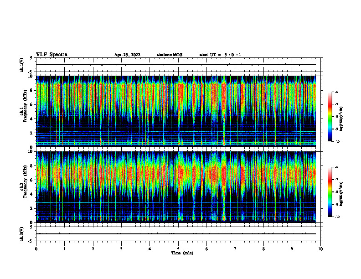Viewport: 361px width, 279px height.
Task: Click time axis tick label "5"
Action: coord(178,249)
